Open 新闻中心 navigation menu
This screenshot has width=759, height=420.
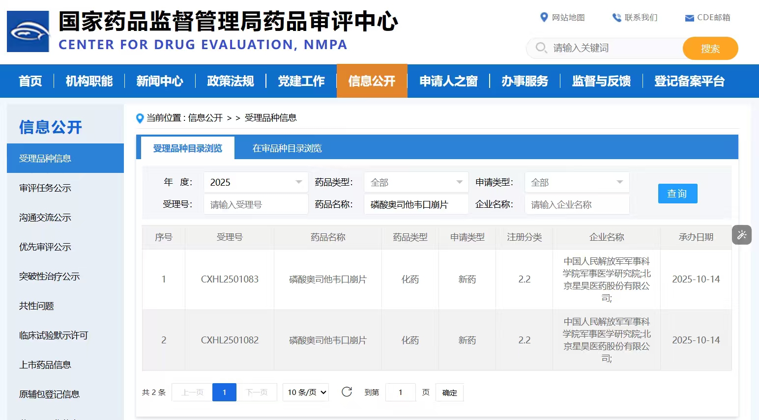click(160, 81)
